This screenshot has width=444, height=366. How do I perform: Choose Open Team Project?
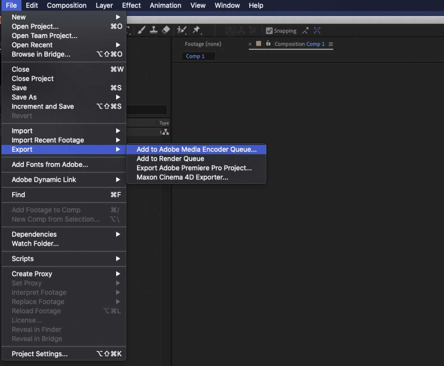(64, 36)
